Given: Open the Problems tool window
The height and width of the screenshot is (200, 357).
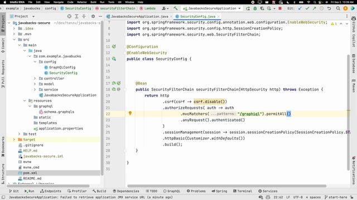Looking at the screenshot, I should click(196, 191).
